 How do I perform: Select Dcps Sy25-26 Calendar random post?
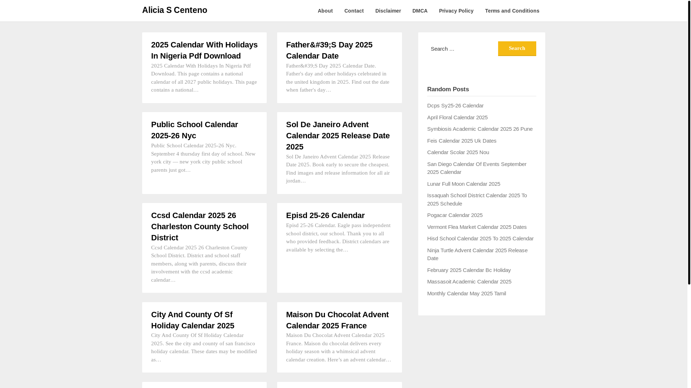pos(455,106)
